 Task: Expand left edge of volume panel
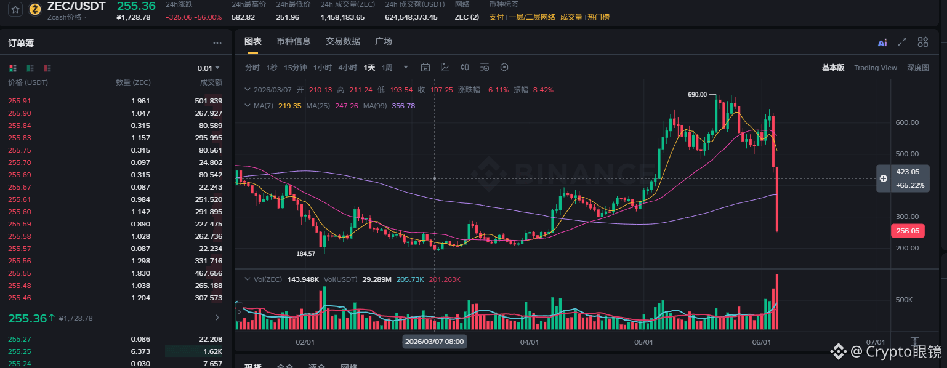pos(240,313)
